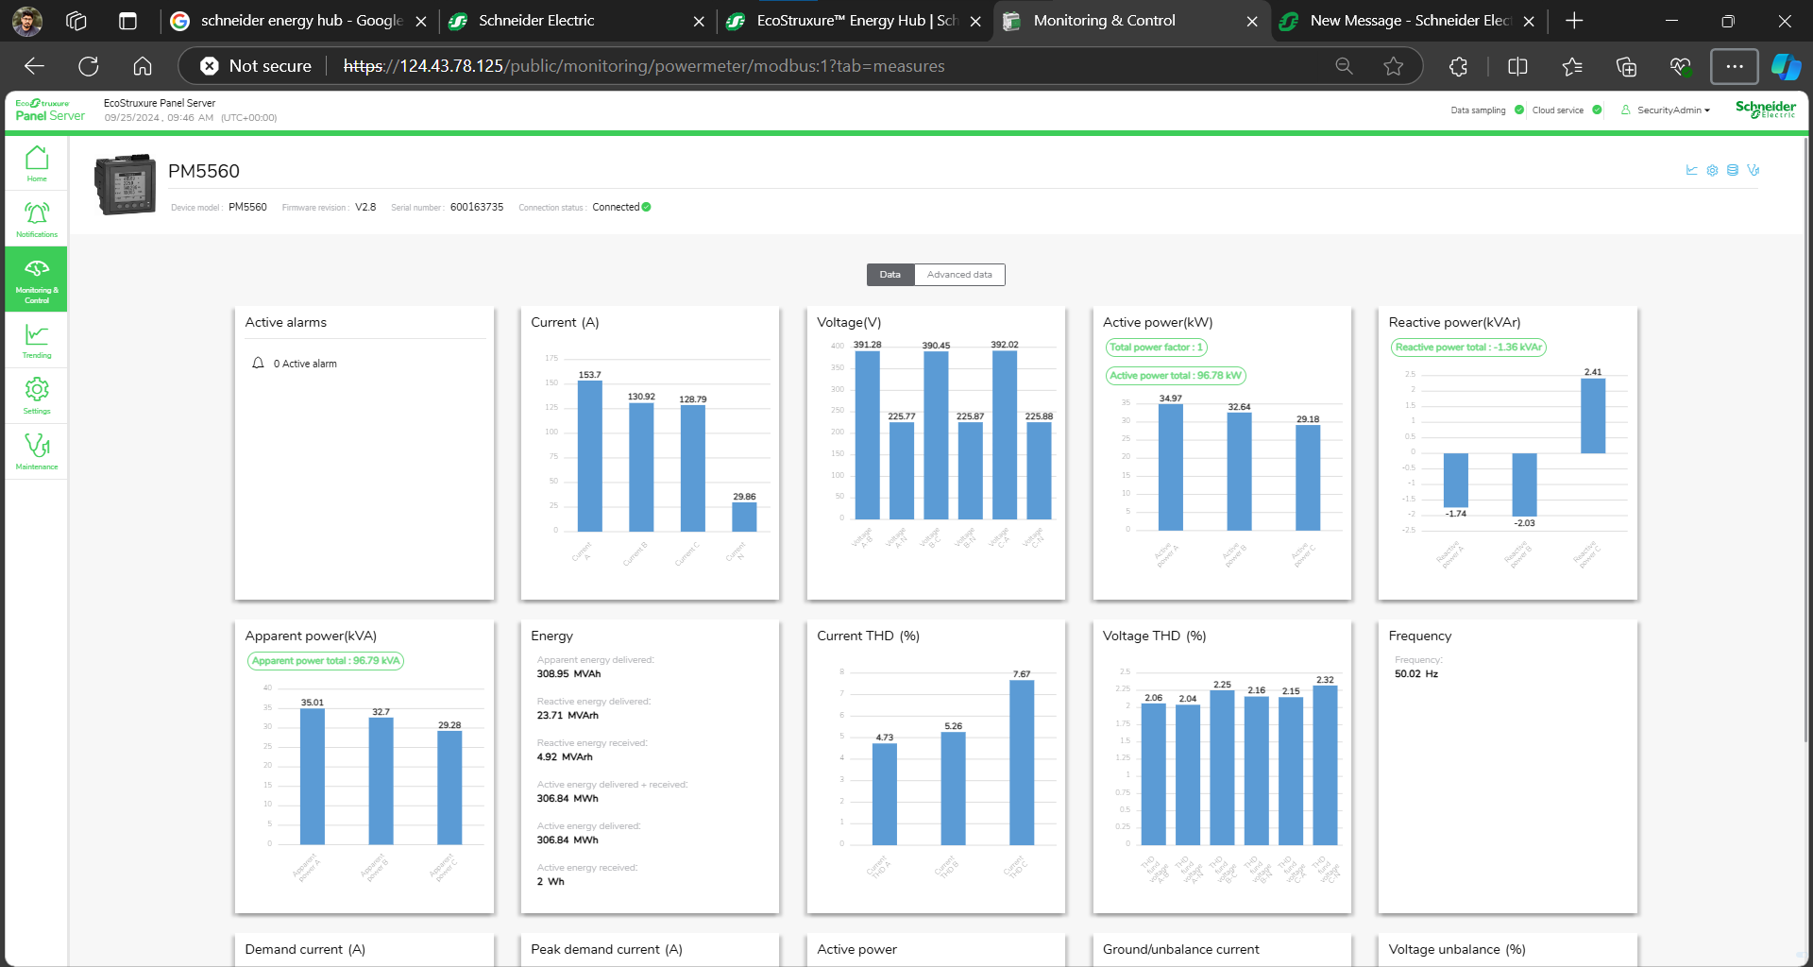
Task: Select Trending in the left sidebar
Action: point(37,341)
